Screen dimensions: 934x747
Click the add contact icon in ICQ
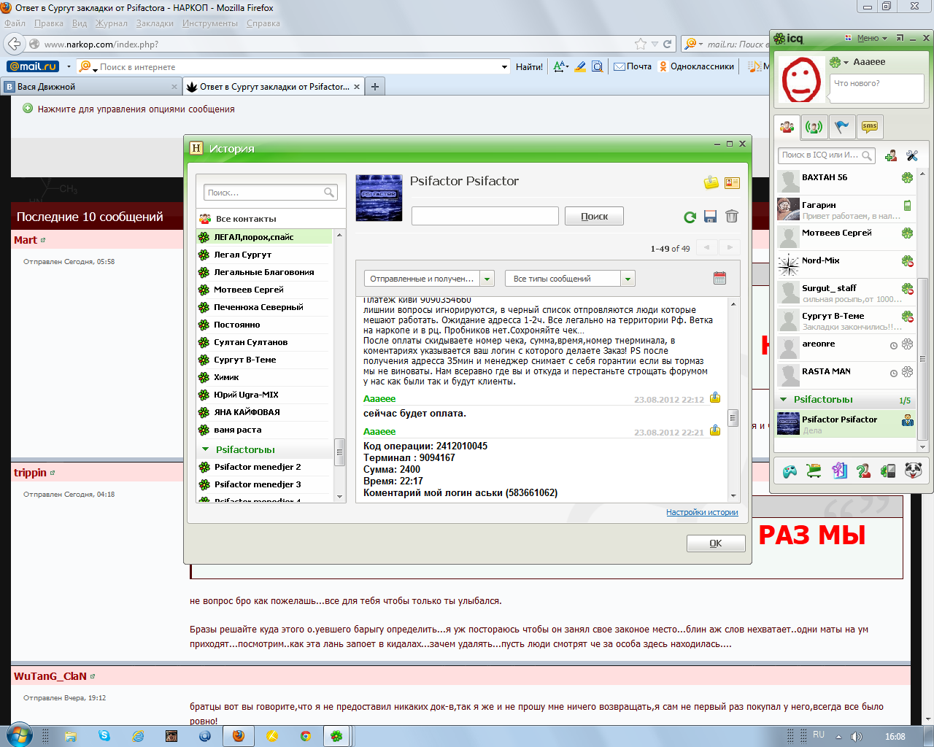pyautogui.click(x=891, y=155)
